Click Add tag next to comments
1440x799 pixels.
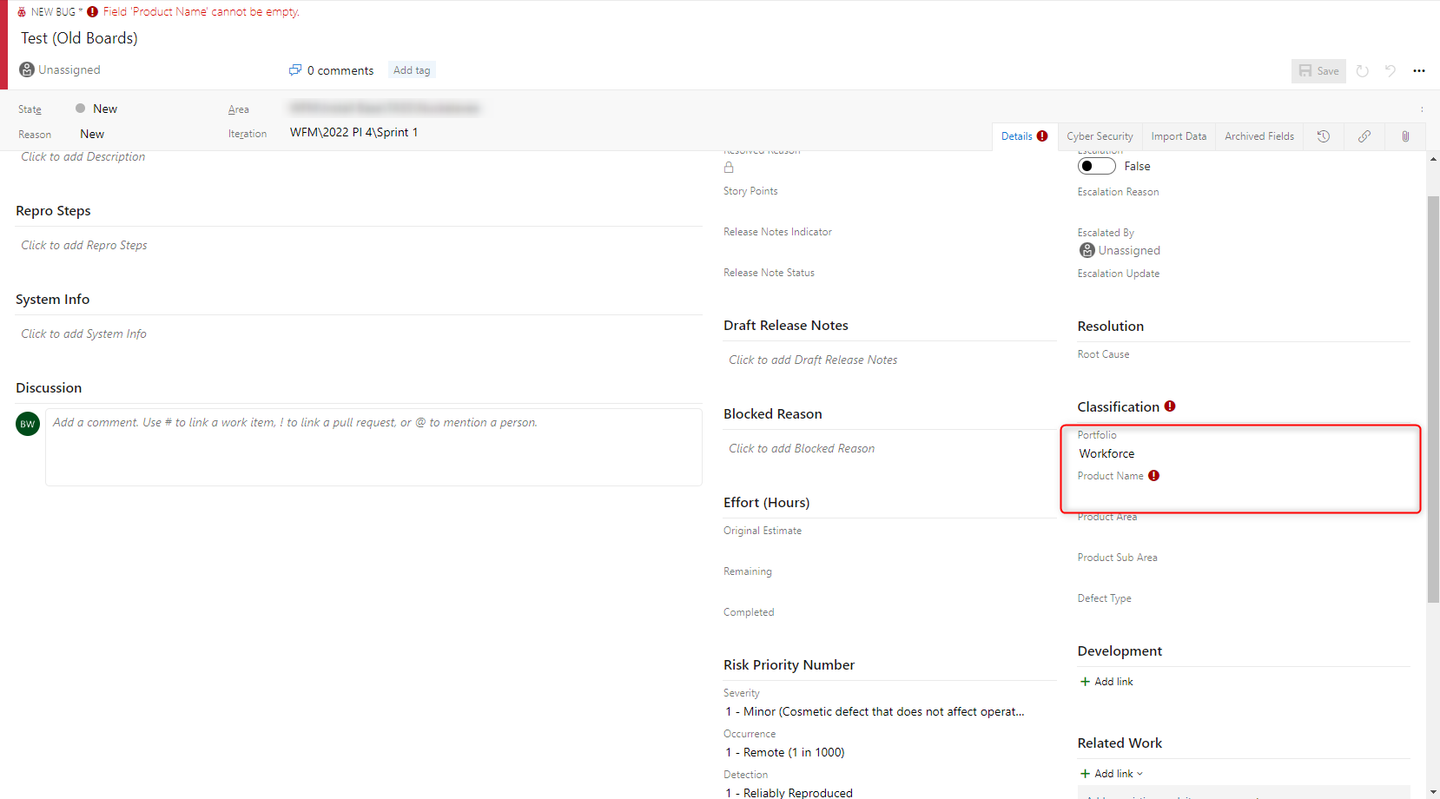click(411, 70)
